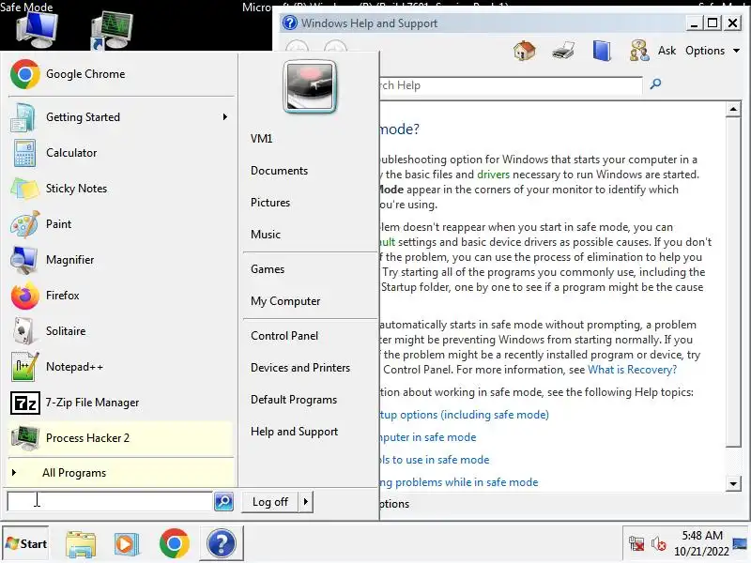751x563 pixels.
Task: Open Games from Start menu
Action: pos(268,269)
